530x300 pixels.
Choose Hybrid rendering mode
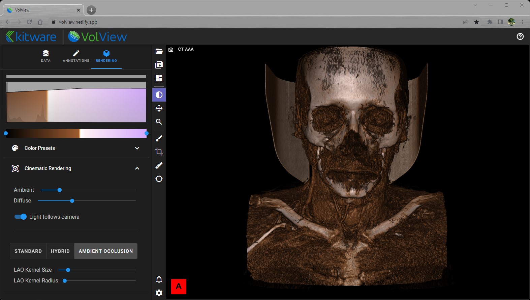pyautogui.click(x=60, y=251)
